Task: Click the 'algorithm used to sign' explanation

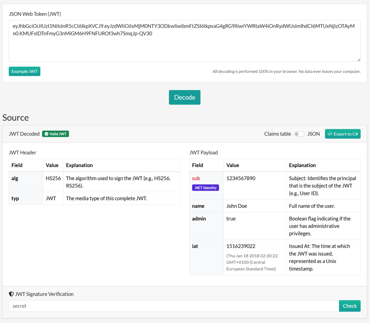Action: tap(118, 182)
